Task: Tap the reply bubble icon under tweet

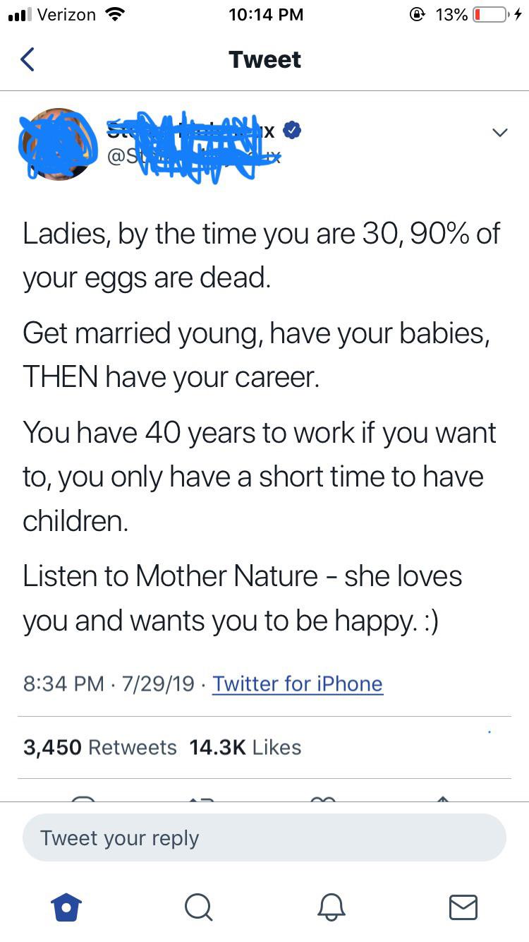Action: tap(83, 798)
